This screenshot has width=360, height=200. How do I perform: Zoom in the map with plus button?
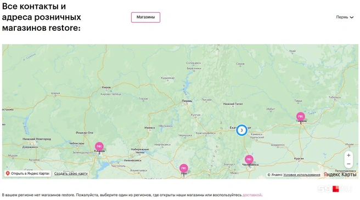pyautogui.click(x=348, y=155)
